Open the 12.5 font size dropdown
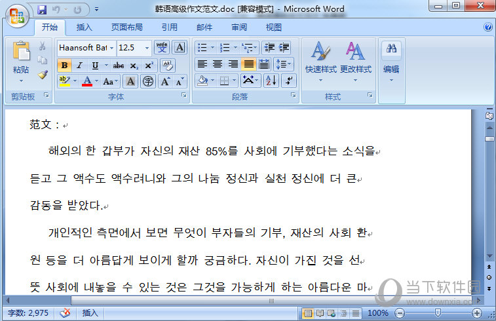The image size is (496, 321). click(147, 48)
